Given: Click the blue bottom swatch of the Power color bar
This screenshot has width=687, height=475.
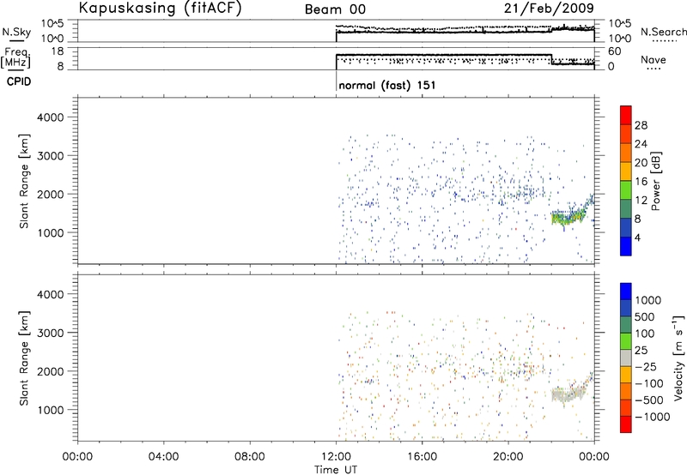Looking at the screenshot, I should 626,246.
